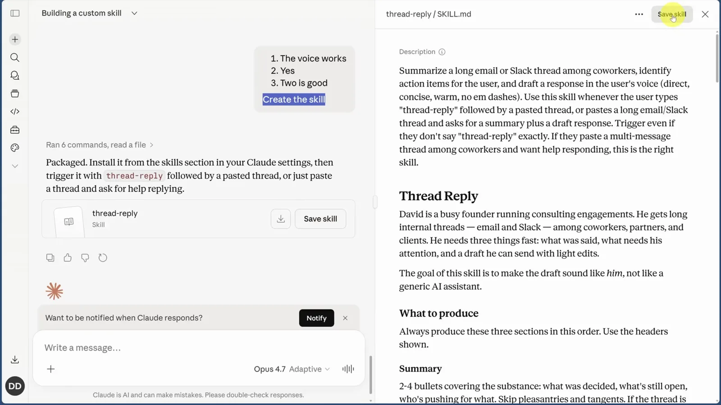Screen dimensions: 721x405
Task: Click the Description info icon
Action: point(442,52)
